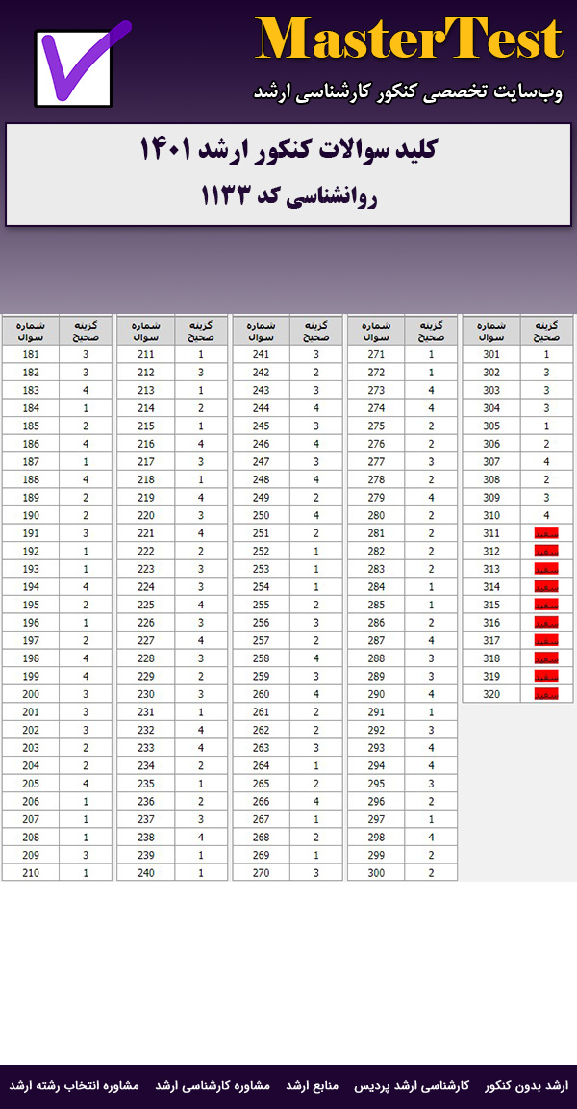
Task: Select مشاوره انتخاب رشته ارشد footer link
Action: (x=74, y=1085)
